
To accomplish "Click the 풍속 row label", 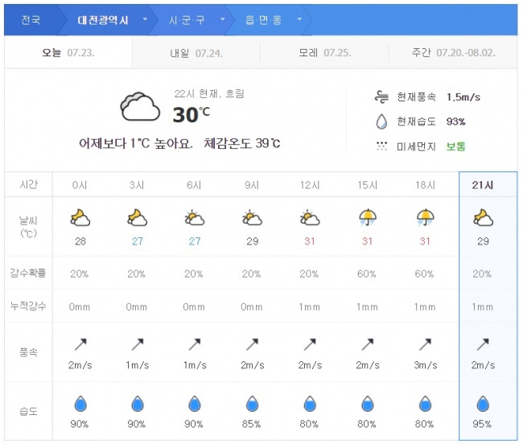I will (x=28, y=351).
